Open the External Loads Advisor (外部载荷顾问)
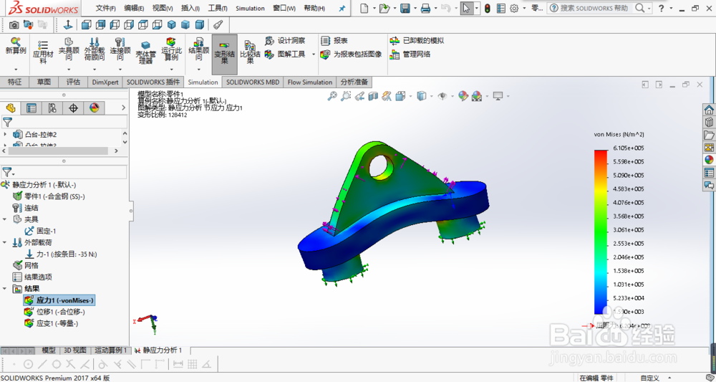716x382 pixels. [x=95, y=49]
